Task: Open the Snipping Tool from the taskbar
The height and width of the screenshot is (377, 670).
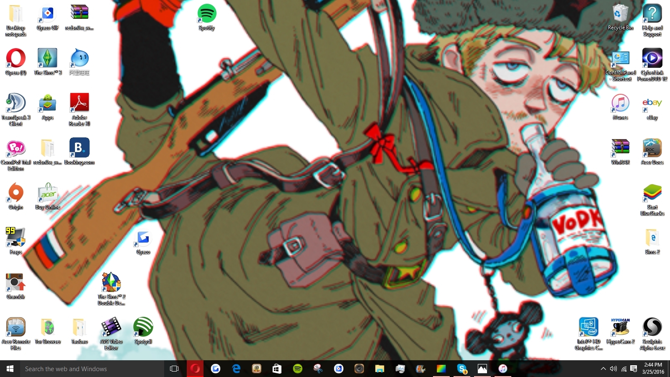Action: 318,369
